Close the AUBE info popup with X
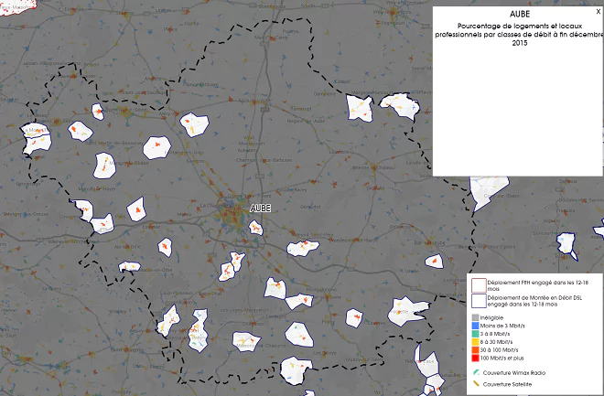This screenshot has height=396, width=604. (599, 12)
